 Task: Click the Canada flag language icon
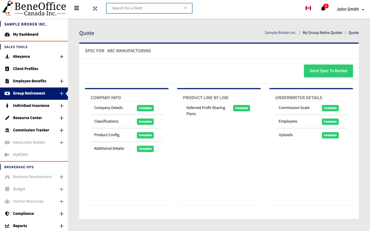[x=308, y=8]
